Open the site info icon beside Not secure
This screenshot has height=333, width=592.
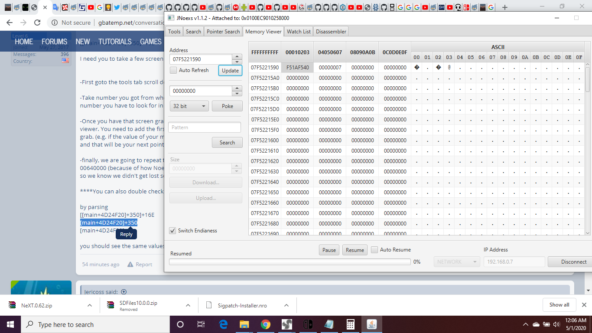click(x=55, y=23)
